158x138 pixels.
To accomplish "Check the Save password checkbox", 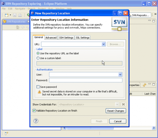I will click(x=38, y=87).
